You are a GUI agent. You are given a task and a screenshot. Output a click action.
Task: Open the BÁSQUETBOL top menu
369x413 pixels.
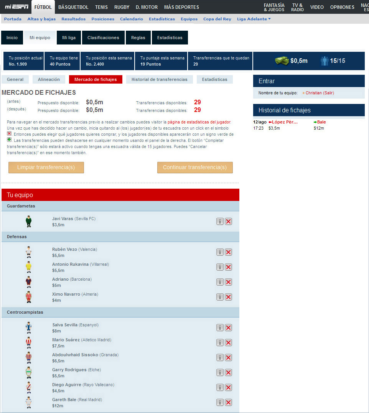click(73, 7)
